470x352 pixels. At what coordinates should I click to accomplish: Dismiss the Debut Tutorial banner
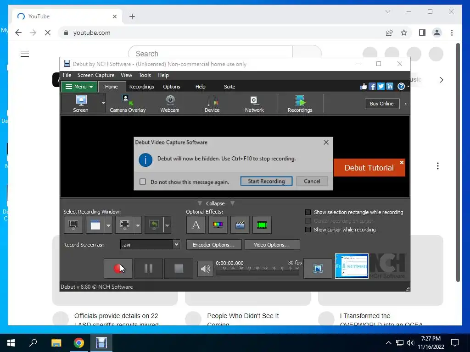[x=402, y=162]
